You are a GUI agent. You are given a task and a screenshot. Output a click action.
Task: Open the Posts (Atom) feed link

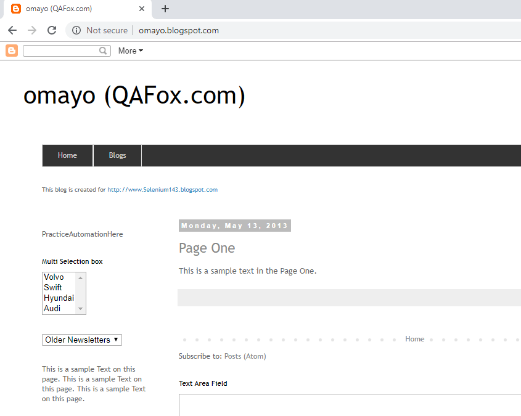click(245, 356)
